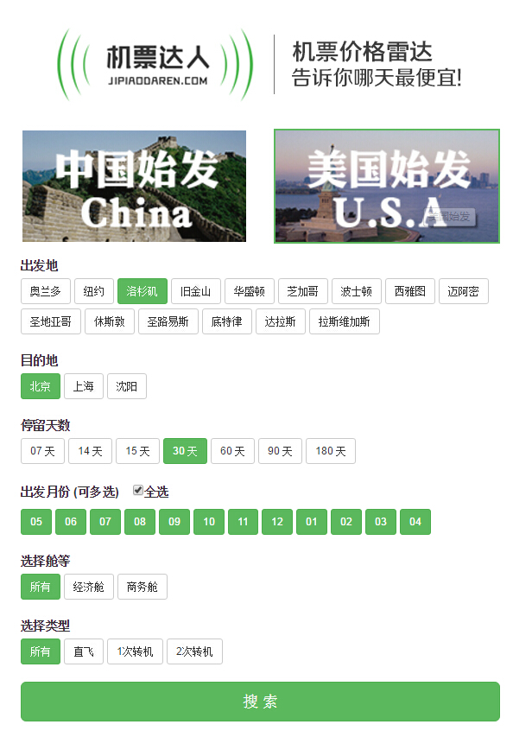Deselect departure month 12
Screen dimensions: 513x737
[277, 522]
